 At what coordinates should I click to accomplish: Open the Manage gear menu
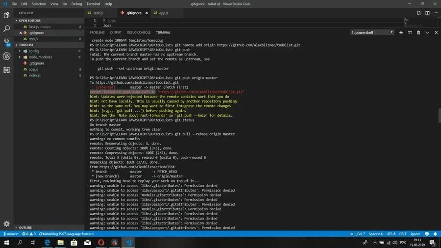[x=6, y=224]
